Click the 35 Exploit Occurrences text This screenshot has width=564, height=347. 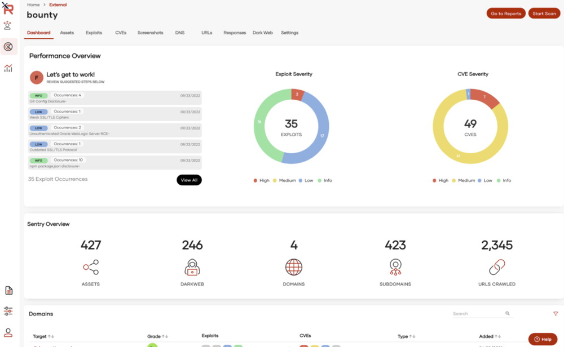point(58,179)
